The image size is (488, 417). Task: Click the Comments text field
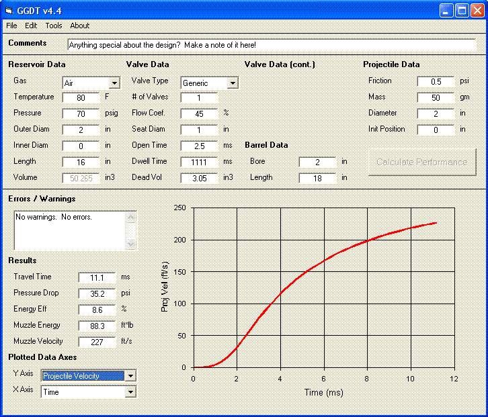[x=271, y=45]
